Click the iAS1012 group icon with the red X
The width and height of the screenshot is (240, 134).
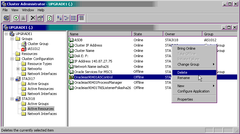pos(23,49)
